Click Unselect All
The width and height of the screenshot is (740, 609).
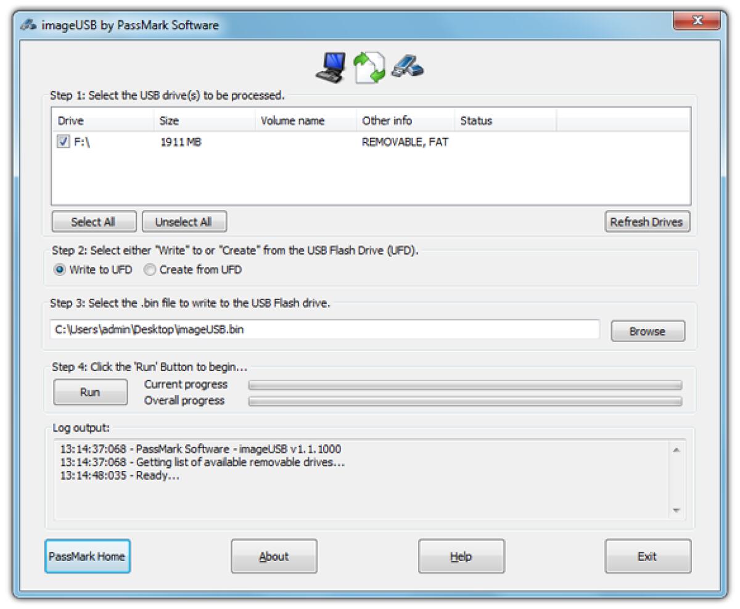[183, 222]
